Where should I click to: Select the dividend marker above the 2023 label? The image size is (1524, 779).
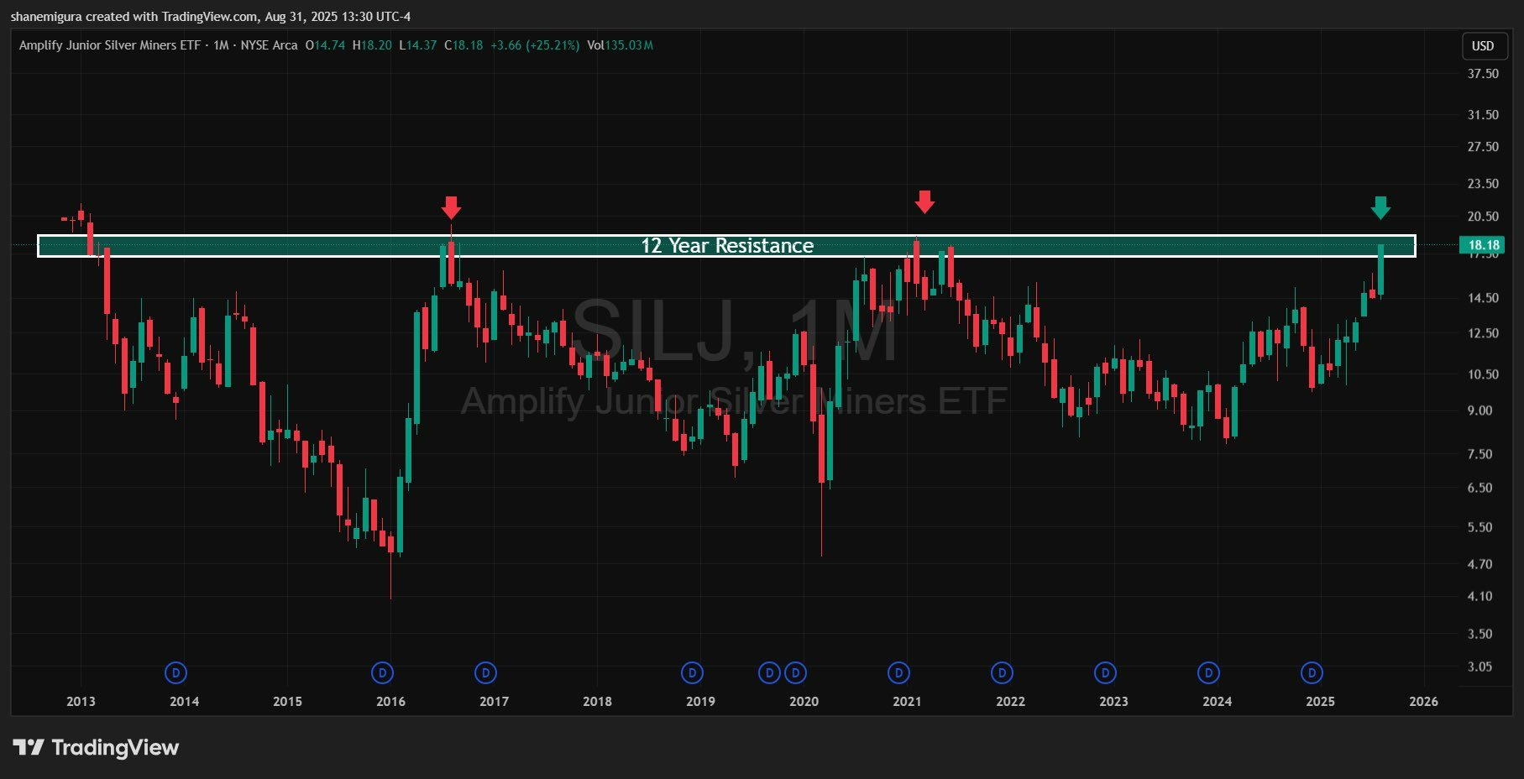coord(1105,672)
